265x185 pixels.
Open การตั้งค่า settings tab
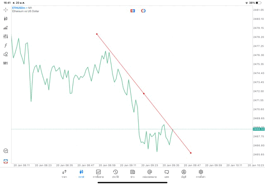click(201, 173)
